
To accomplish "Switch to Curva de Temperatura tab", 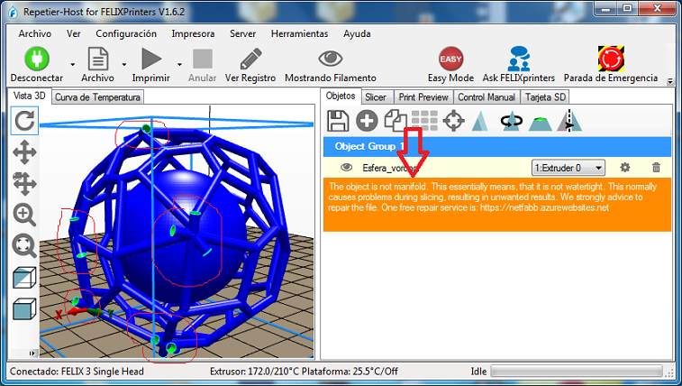I will [x=97, y=97].
